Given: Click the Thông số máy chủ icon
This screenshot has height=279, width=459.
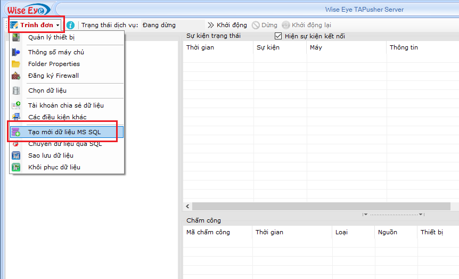Looking at the screenshot, I should 16,52.
